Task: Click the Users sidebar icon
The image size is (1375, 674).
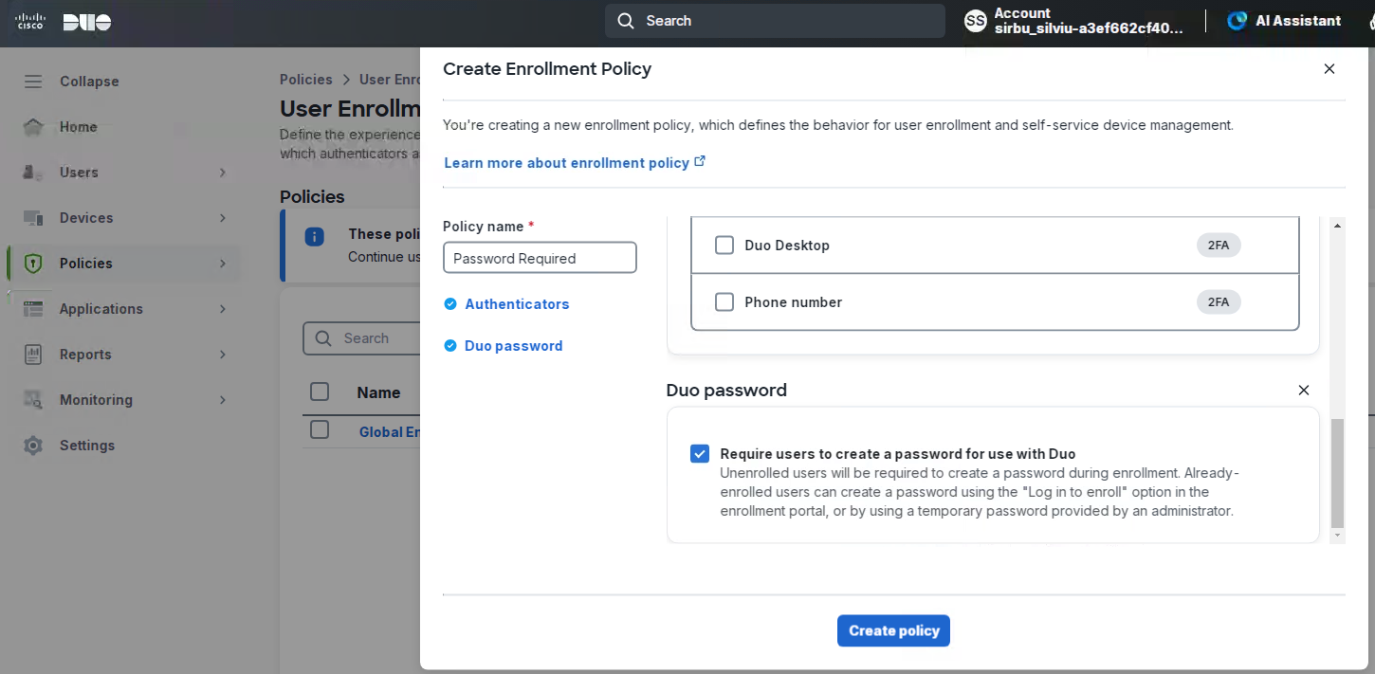Action: [33, 173]
